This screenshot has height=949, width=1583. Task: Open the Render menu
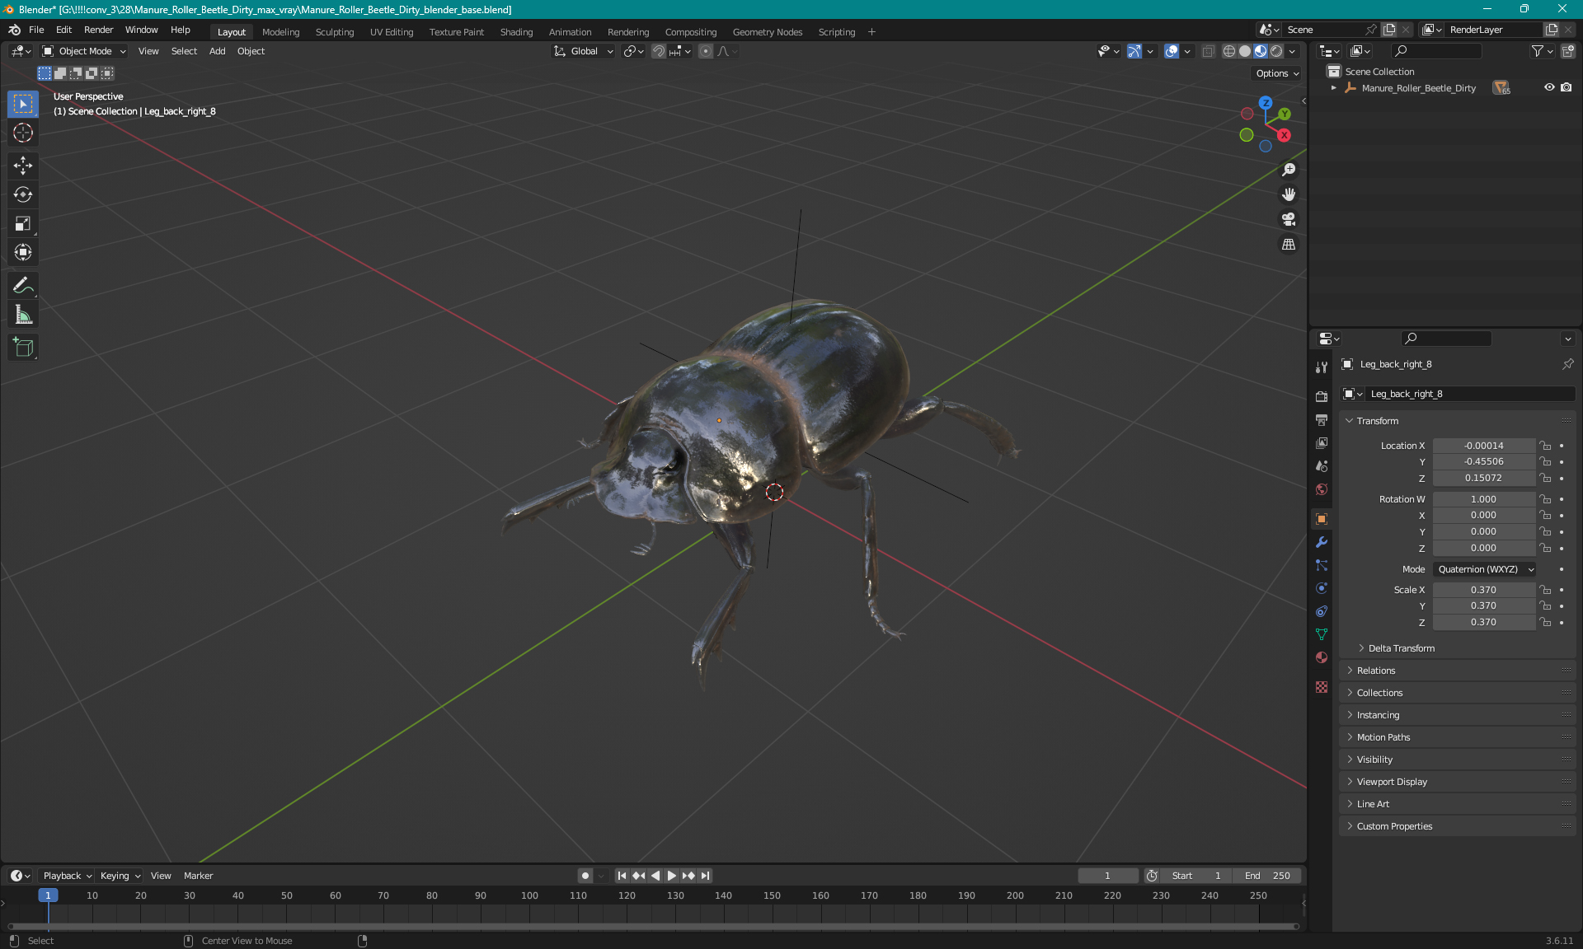coord(98,30)
